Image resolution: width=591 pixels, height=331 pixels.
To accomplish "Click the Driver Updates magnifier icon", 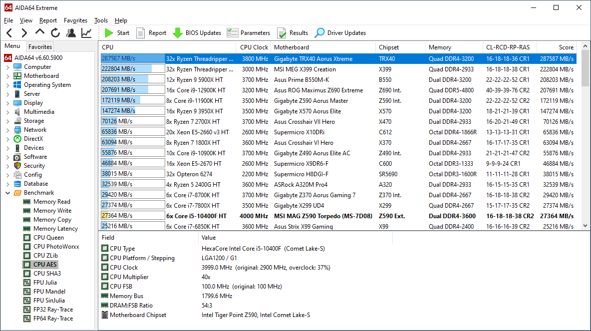I will [x=319, y=33].
